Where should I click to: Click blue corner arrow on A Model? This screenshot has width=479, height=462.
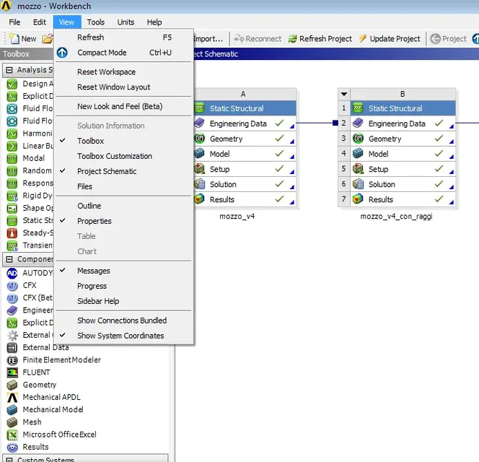[292, 157]
